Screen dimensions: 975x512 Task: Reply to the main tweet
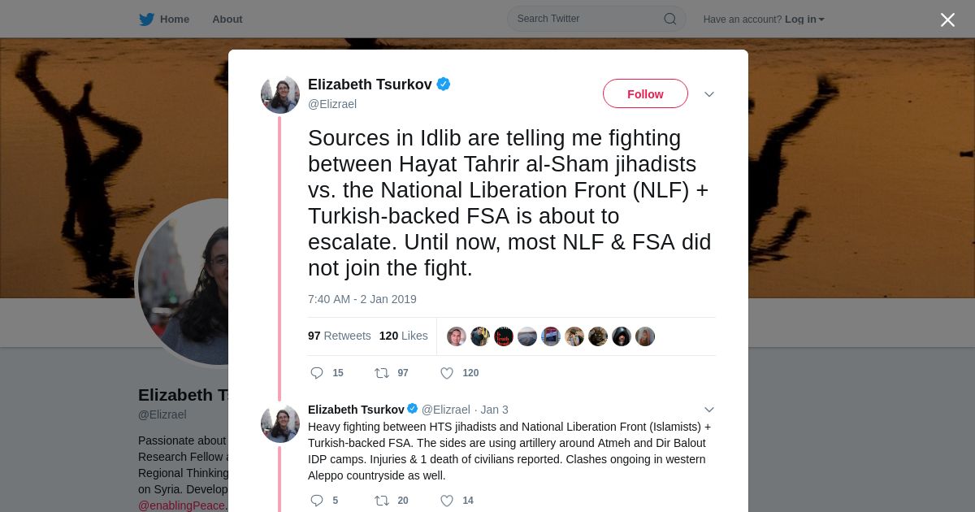point(317,373)
